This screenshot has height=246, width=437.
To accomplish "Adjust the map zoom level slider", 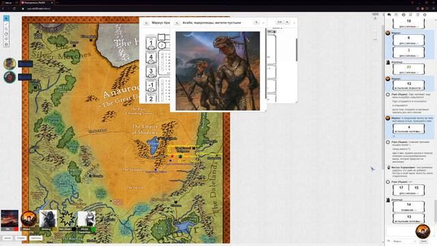I will point(375,29).
